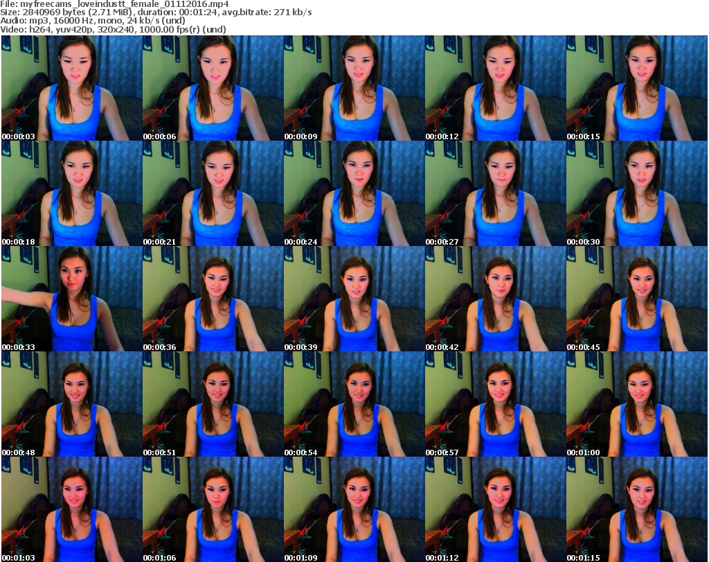Screen dimensions: 709x562
Task: Open the frame stamped 00:00:30
Action: click(x=637, y=193)
